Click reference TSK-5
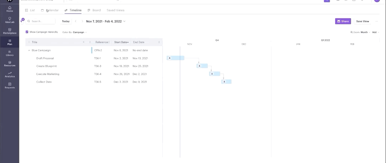The height and width of the screenshot is (163, 386). tap(98, 82)
